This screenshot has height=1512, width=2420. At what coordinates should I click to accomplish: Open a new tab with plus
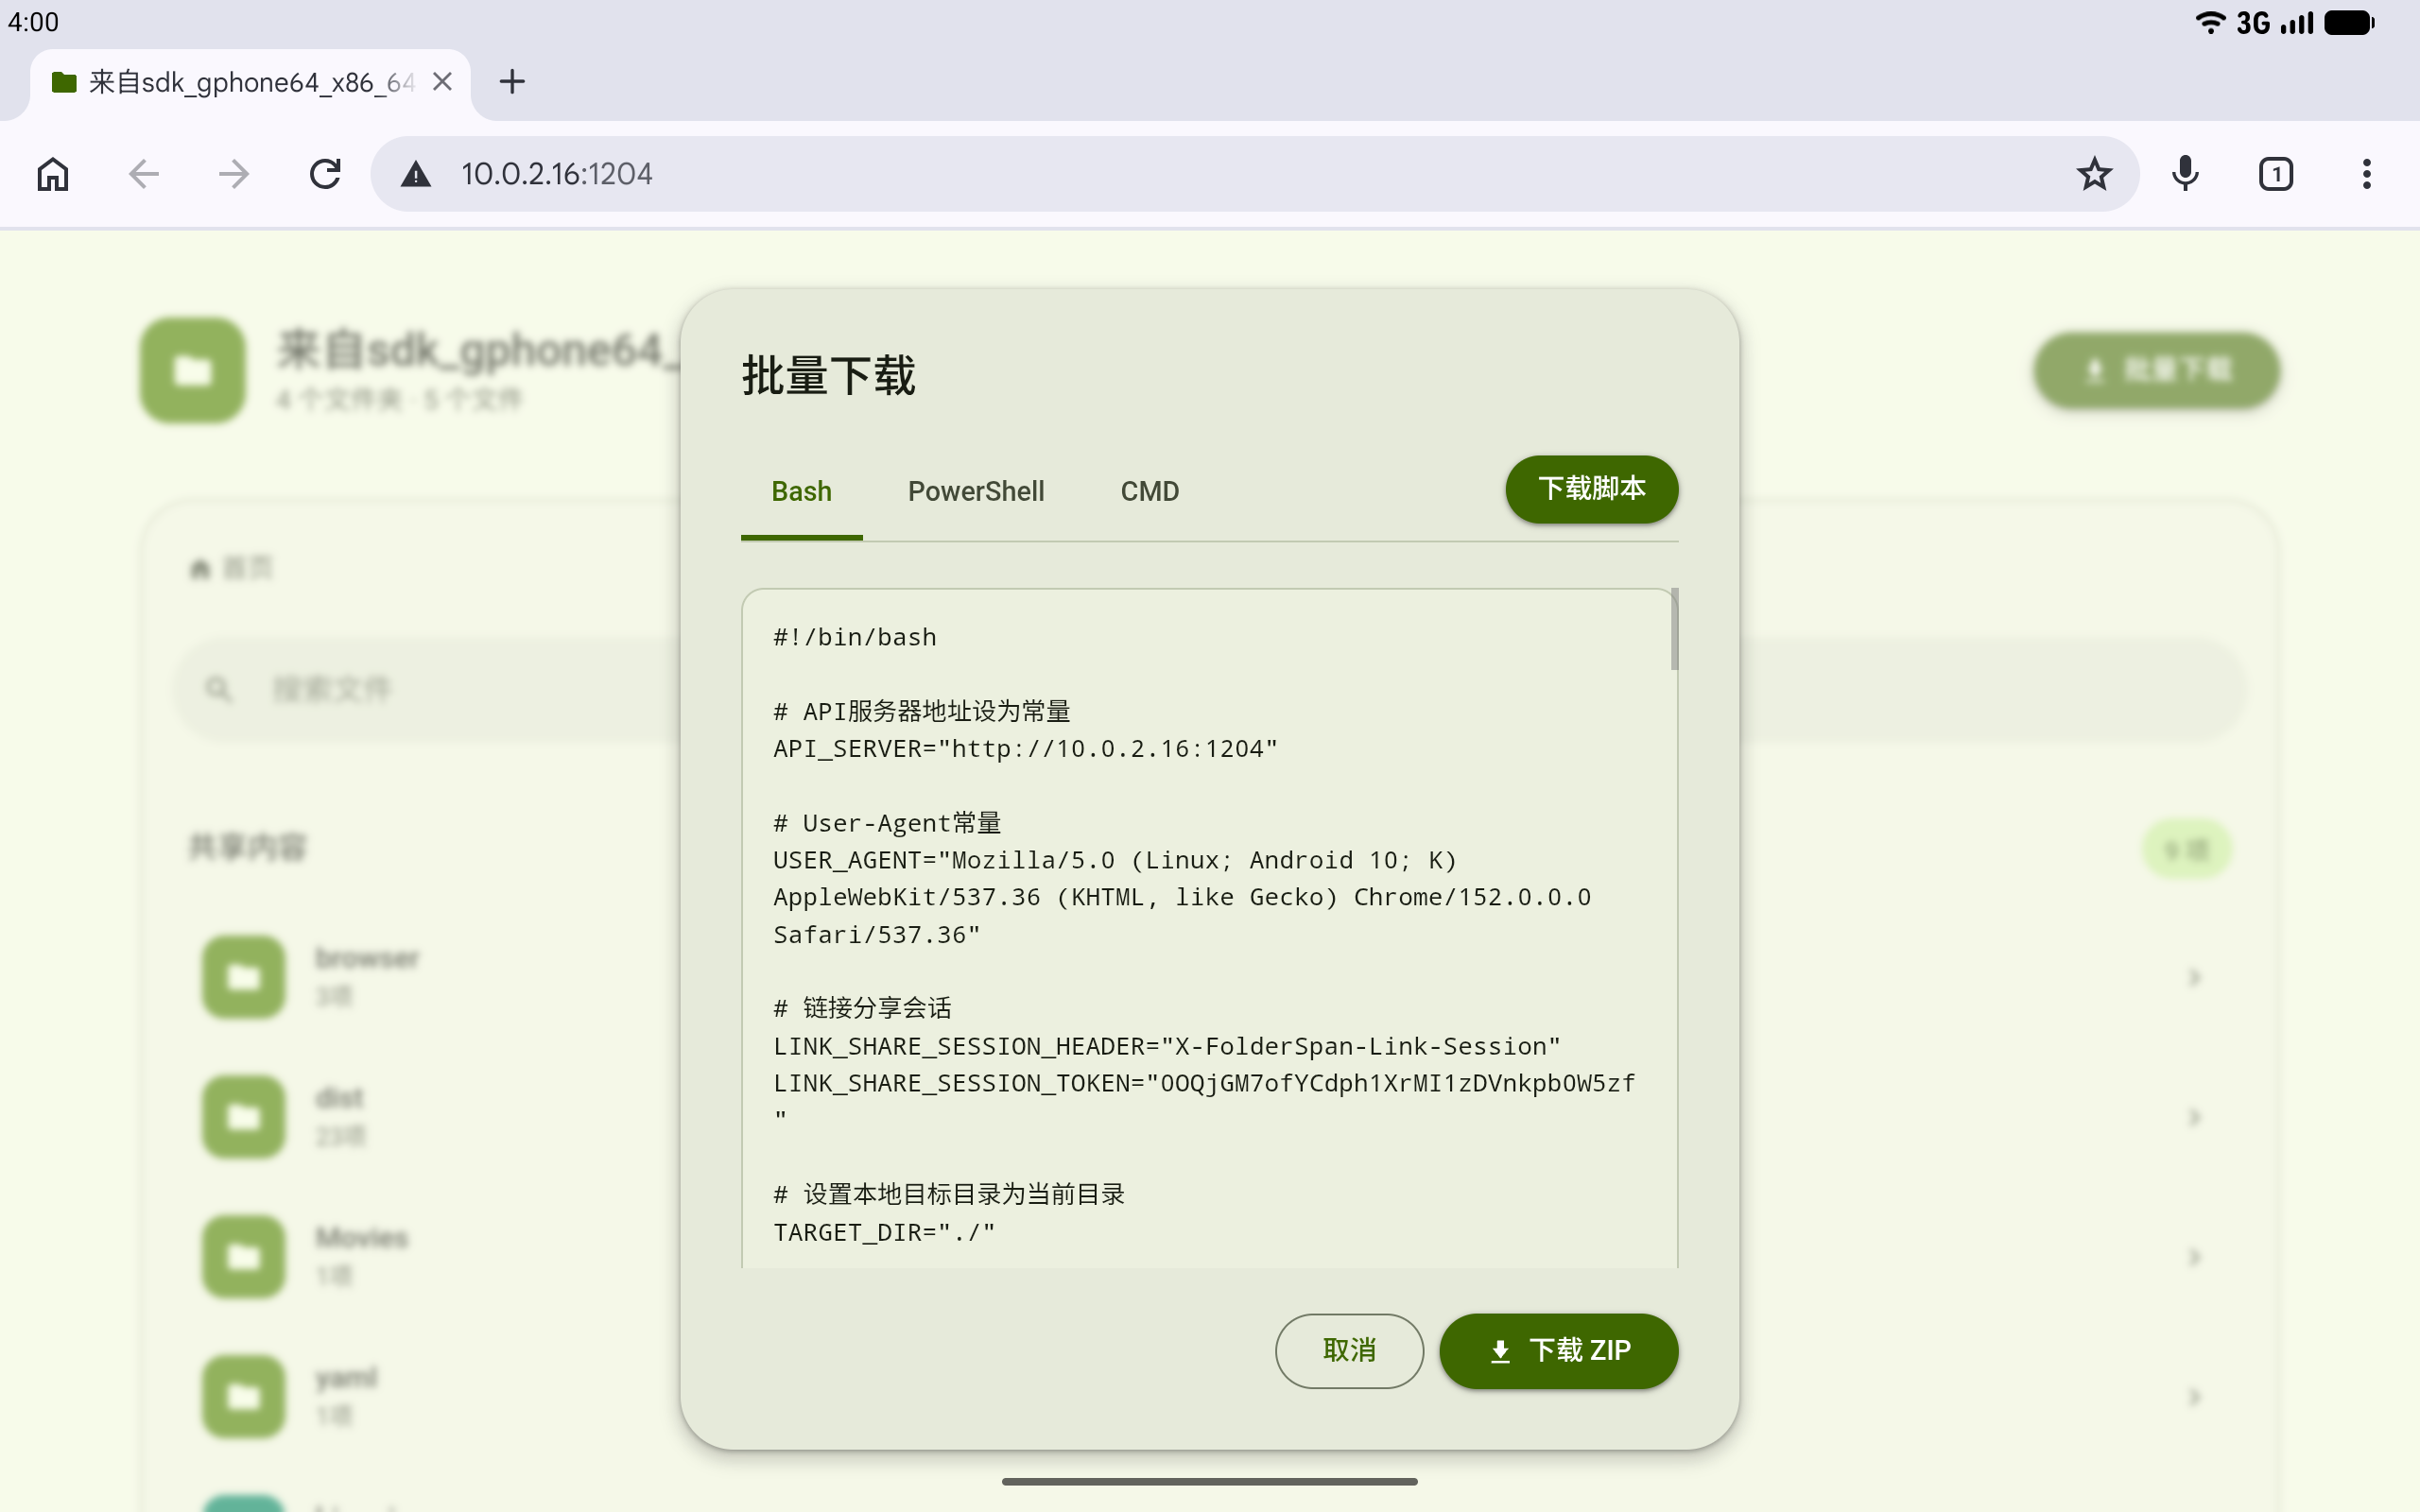[x=512, y=82]
